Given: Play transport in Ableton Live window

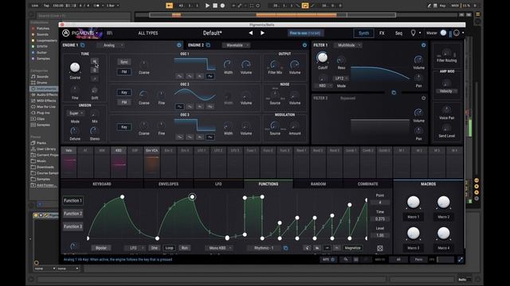Looking at the screenshot, I should [x=207, y=6].
